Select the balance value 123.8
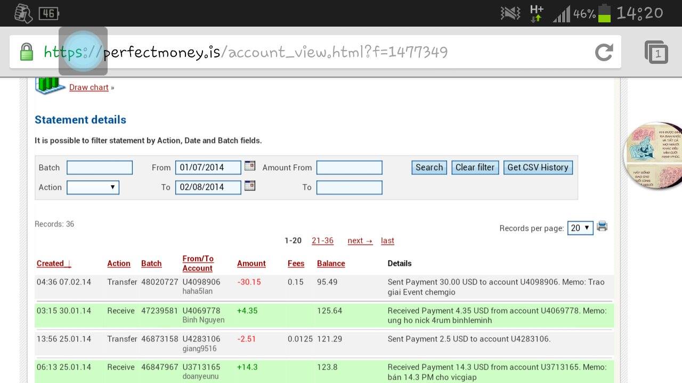The height and width of the screenshot is (383, 682). [327, 367]
